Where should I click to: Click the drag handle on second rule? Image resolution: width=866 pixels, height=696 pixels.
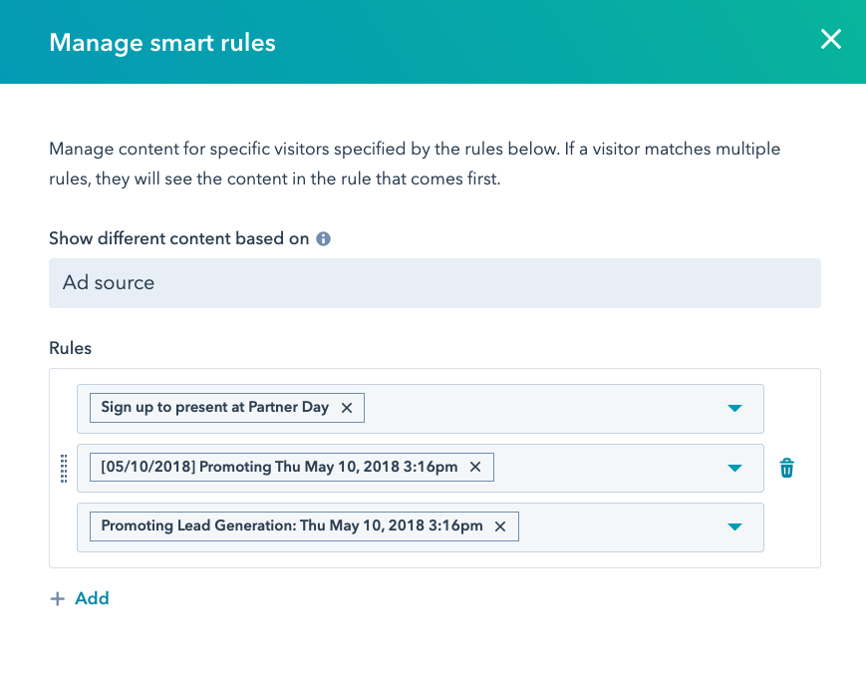coord(64,468)
